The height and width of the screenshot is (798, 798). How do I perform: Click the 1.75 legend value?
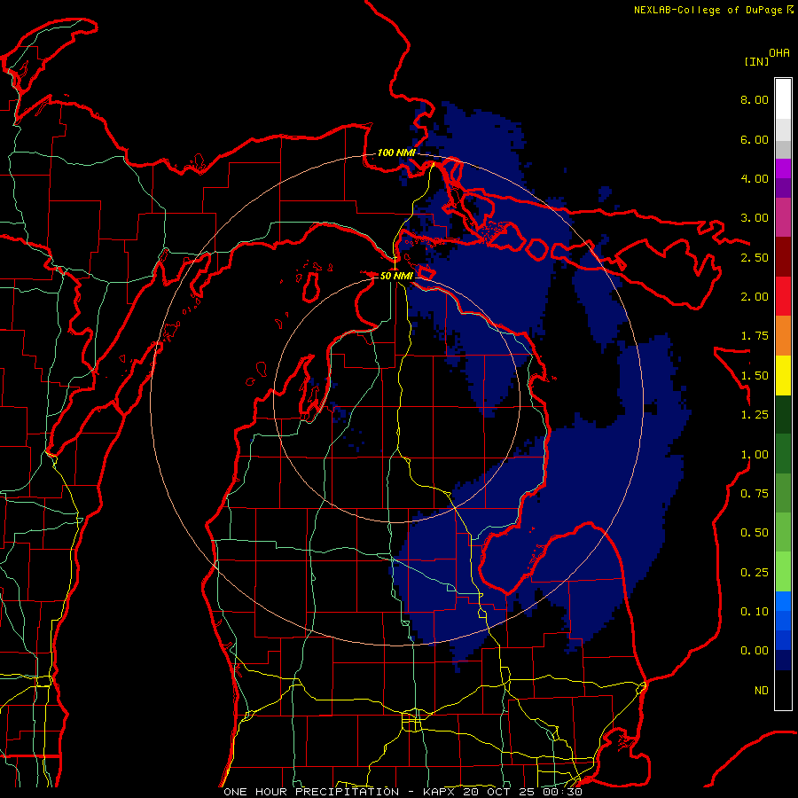pos(755,336)
